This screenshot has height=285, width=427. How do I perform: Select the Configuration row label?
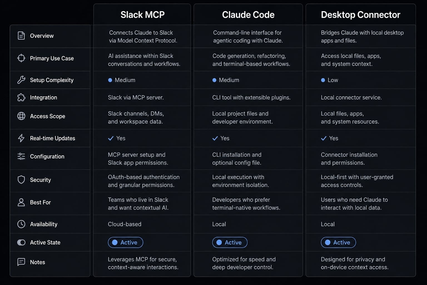click(x=47, y=156)
